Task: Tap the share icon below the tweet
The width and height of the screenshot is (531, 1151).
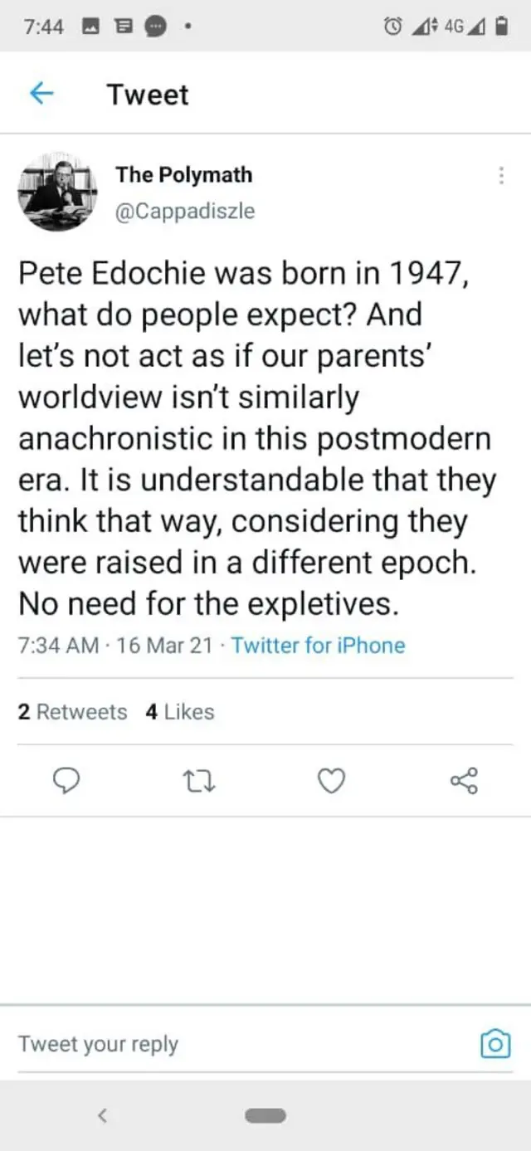Action: tap(464, 780)
